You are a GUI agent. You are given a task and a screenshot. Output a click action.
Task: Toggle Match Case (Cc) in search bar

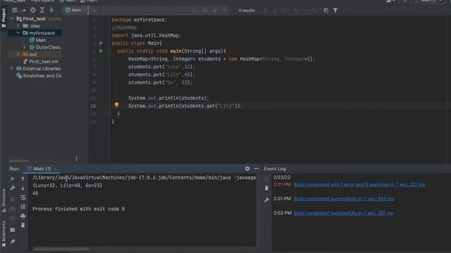pos(205,11)
